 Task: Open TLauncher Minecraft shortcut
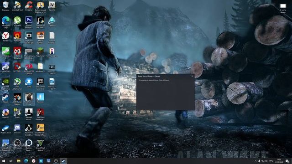coord(40,52)
